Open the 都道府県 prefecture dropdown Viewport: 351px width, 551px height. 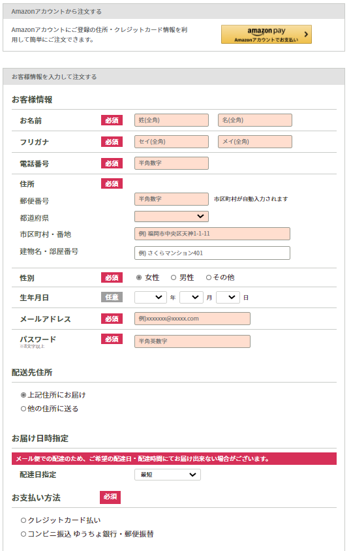pyautogui.click(x=172, y=217)
